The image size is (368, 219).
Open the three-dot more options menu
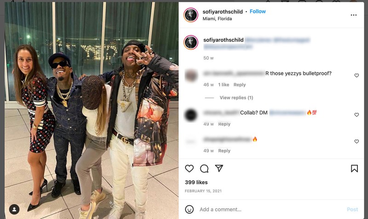[354, 15]
